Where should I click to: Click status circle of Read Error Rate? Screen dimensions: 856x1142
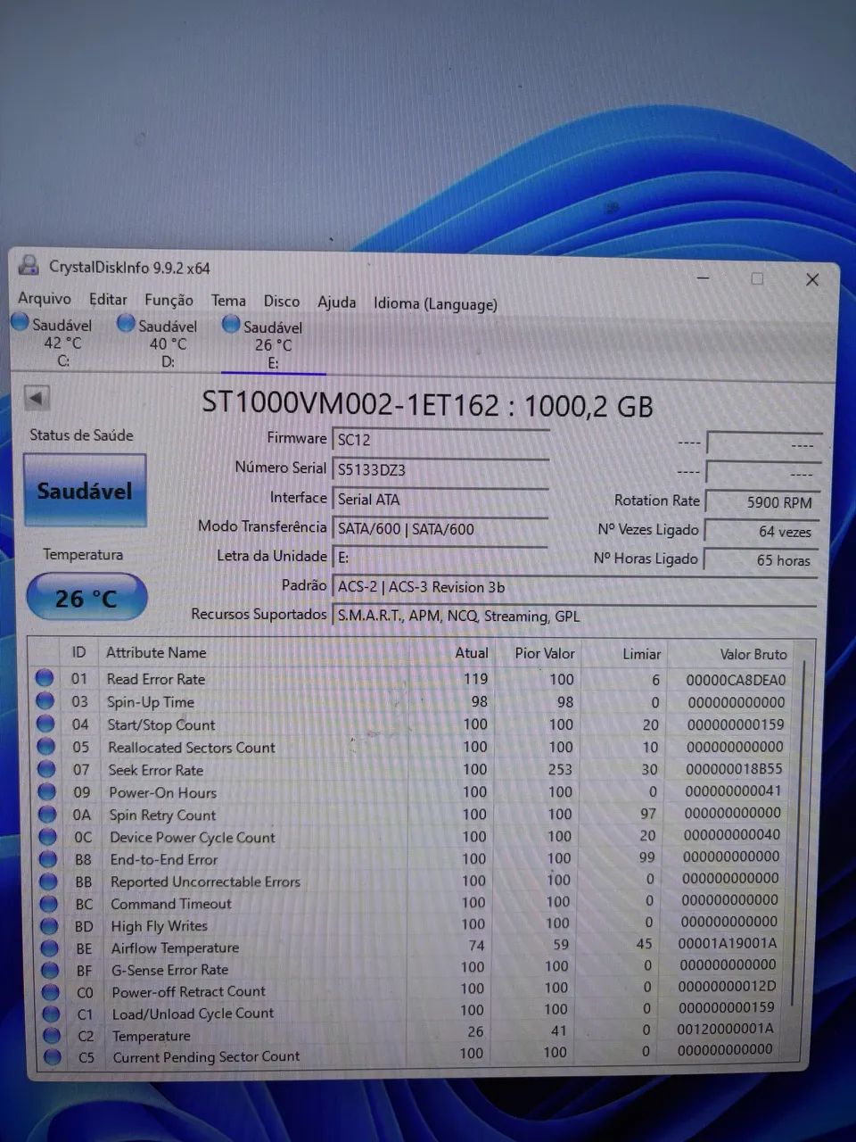click(x=44, y=678)
